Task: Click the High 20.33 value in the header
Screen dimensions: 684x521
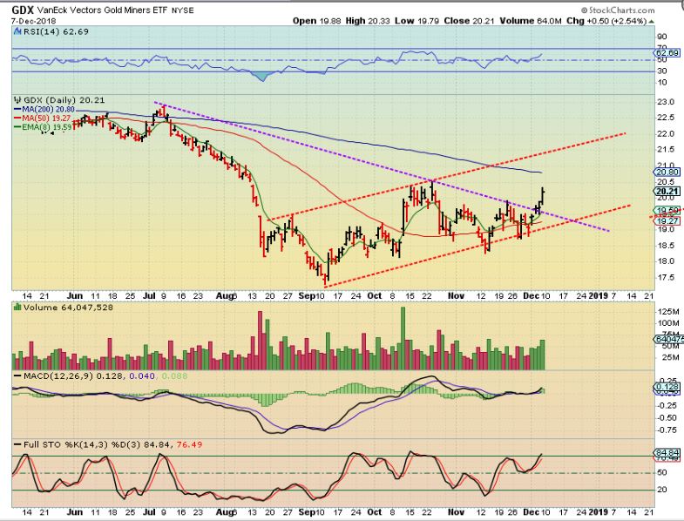Action: pyautogui.click(x=368, y=21)
